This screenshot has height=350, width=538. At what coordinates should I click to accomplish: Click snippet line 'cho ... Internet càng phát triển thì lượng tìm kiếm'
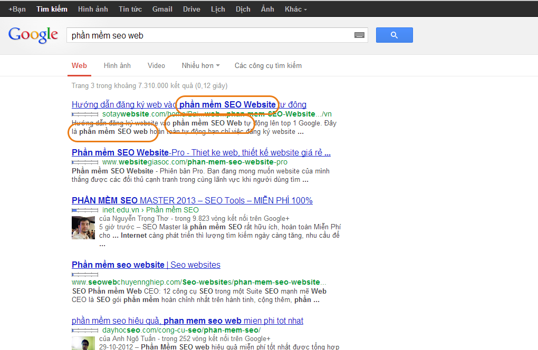point(219,236)
